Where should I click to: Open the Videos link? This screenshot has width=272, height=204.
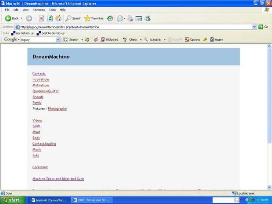[x=37, y=120]
